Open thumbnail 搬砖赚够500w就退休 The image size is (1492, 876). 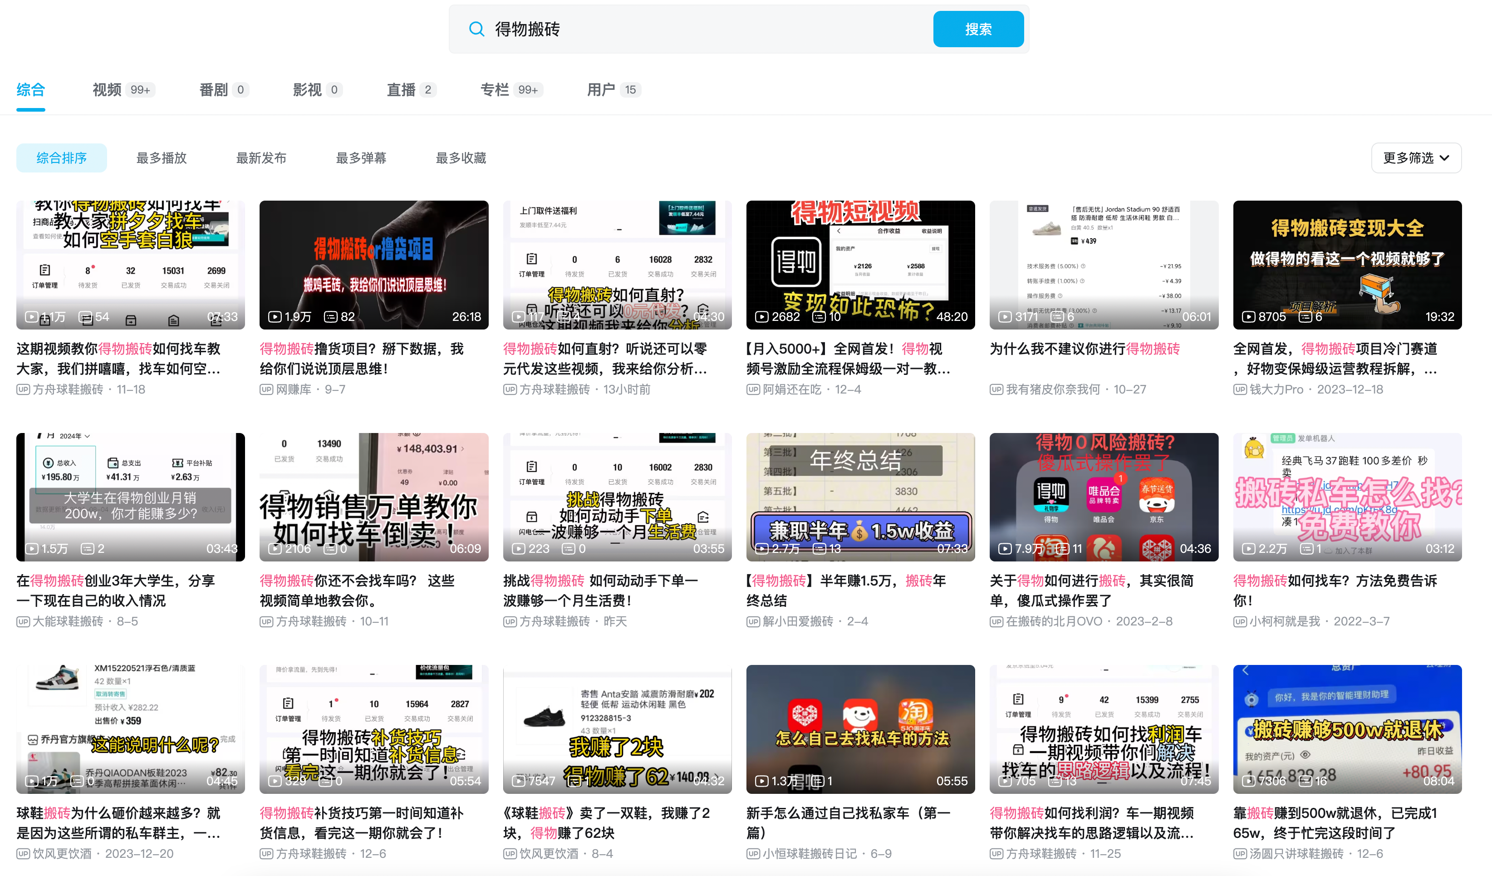[x=1347, y=729]
